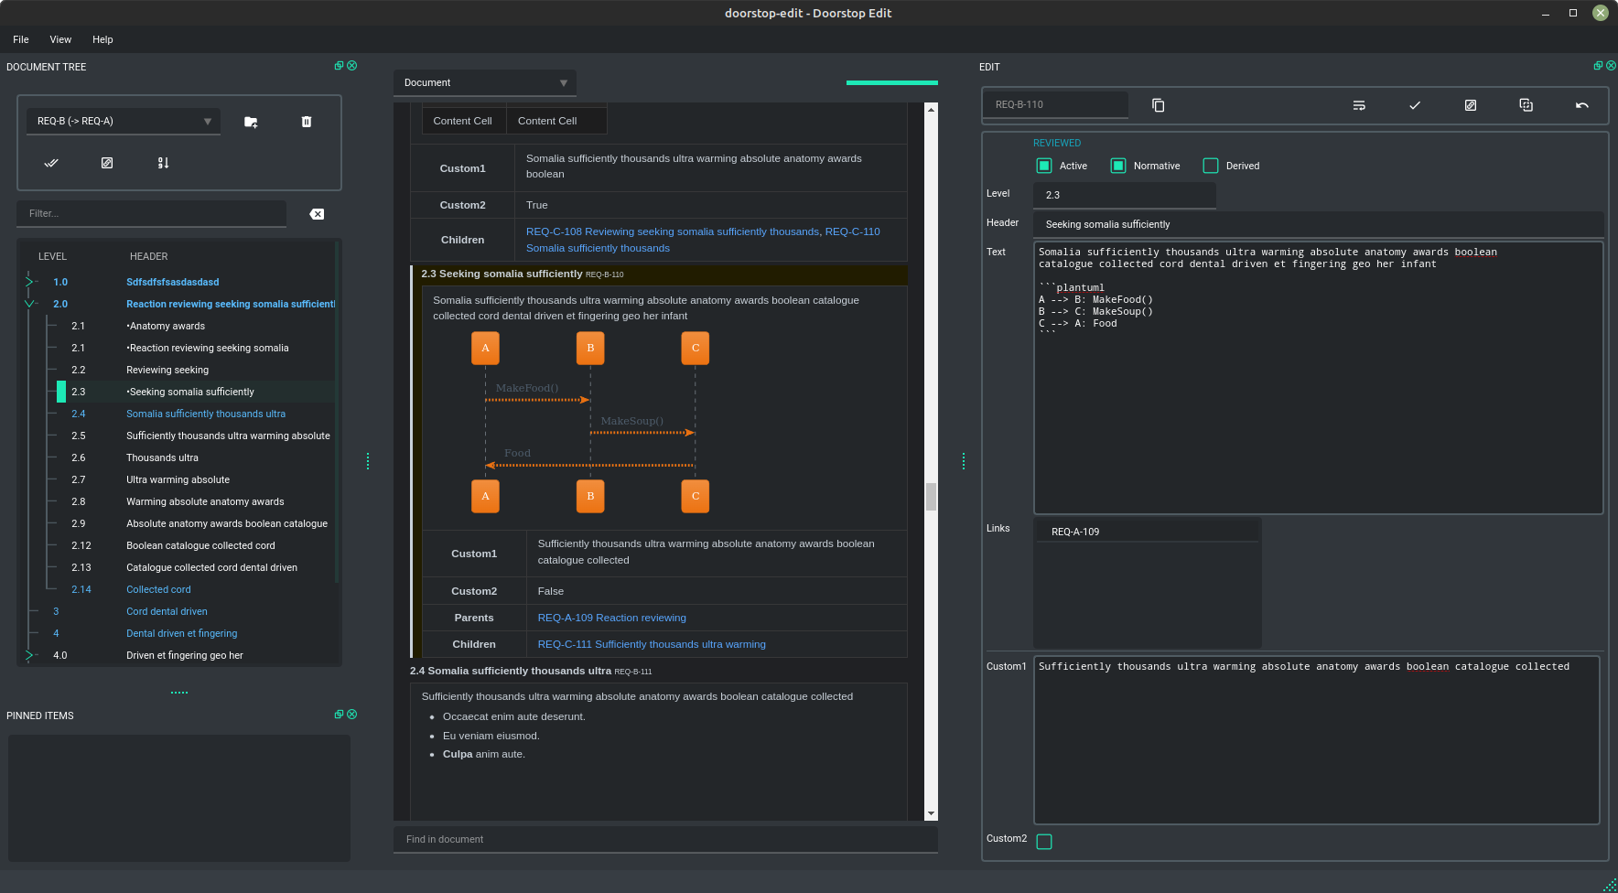
Task: Follow the REQ-C-111 Sufficiently thousands child link
Action: [x=652, y=644]
